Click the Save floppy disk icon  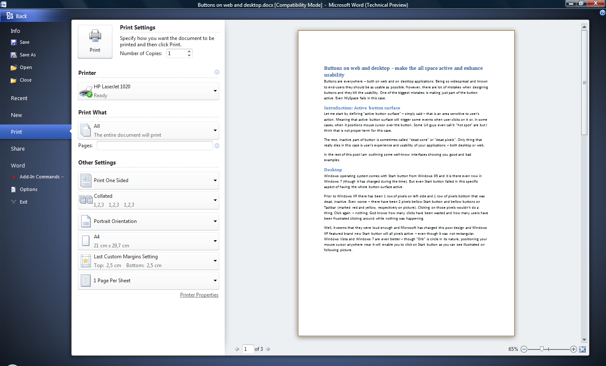pyautogui.click(x=13, y=42)
